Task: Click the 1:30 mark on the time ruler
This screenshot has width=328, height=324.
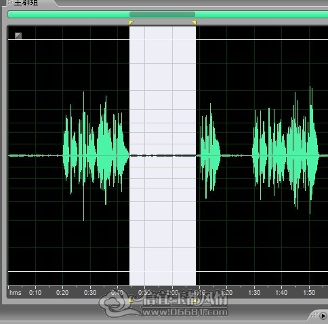Action: point(254,293)
